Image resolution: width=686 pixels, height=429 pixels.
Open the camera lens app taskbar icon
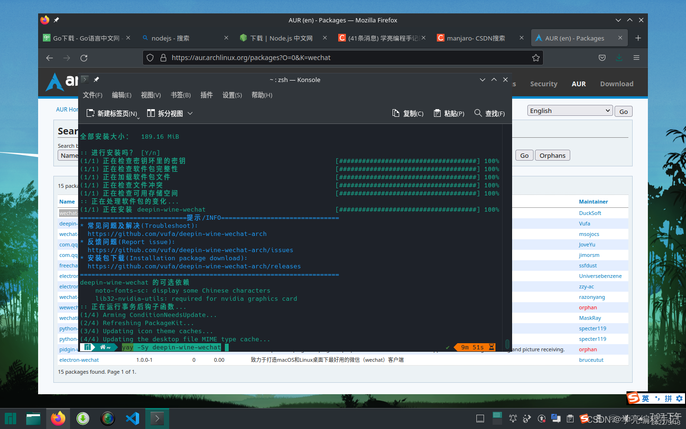pyautogui.click(x=108, y=419)
